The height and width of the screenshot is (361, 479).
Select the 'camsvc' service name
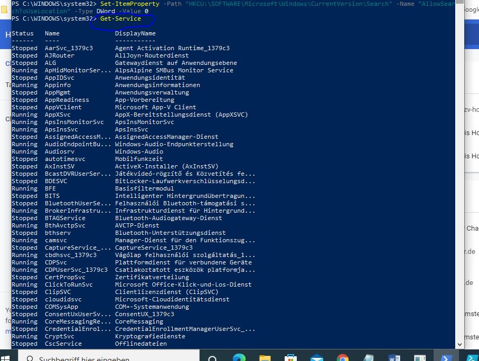(56, 240)
